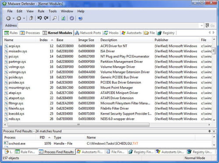This screenshot has width=219, height=163.
Task: Switch to the Autostarts tab
Action: pos(131,33)
